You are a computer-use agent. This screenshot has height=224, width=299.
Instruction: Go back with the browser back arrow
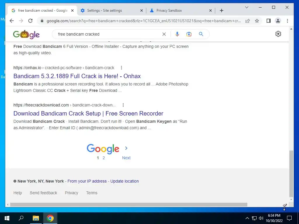[12, 21]
